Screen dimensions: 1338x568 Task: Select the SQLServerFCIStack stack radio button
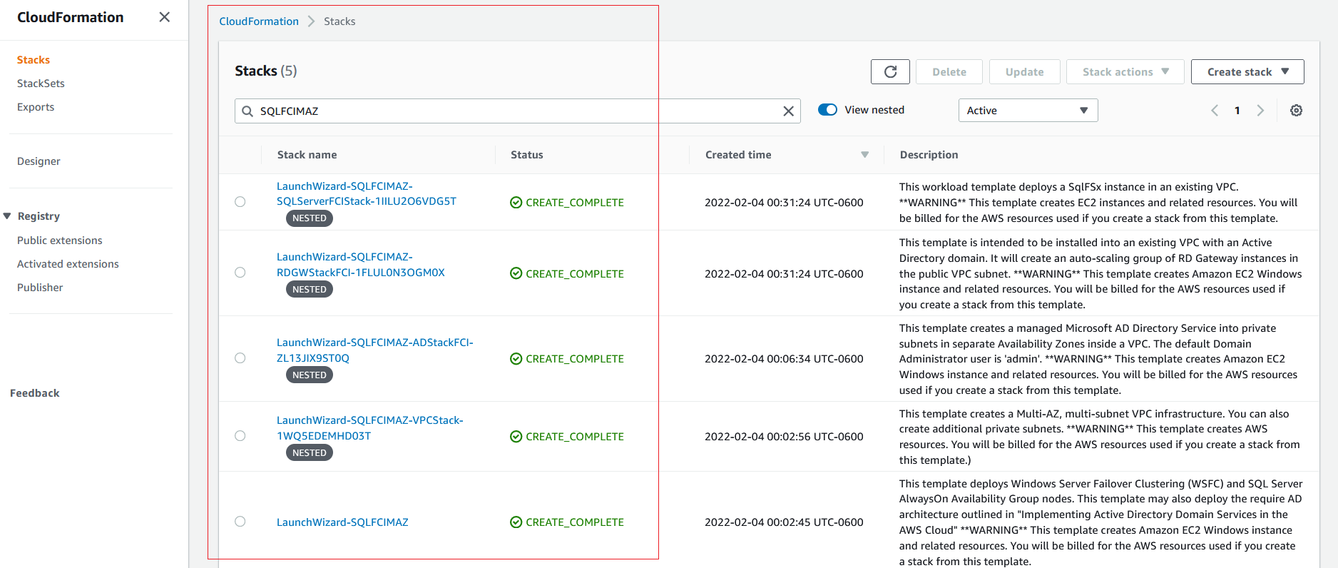point(240,202)
